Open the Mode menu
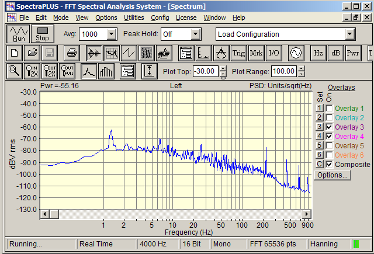This screenshot has height=254, width=374. point(61,18)
